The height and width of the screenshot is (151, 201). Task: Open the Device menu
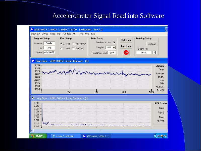45,34
